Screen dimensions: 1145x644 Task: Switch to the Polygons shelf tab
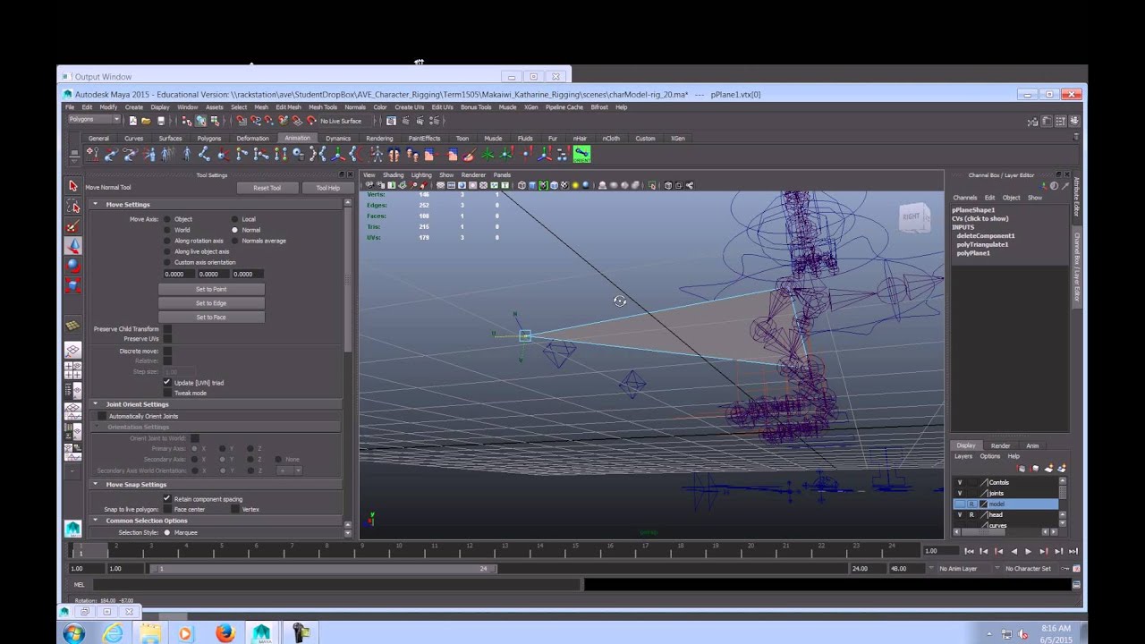[x=208, y=138]
